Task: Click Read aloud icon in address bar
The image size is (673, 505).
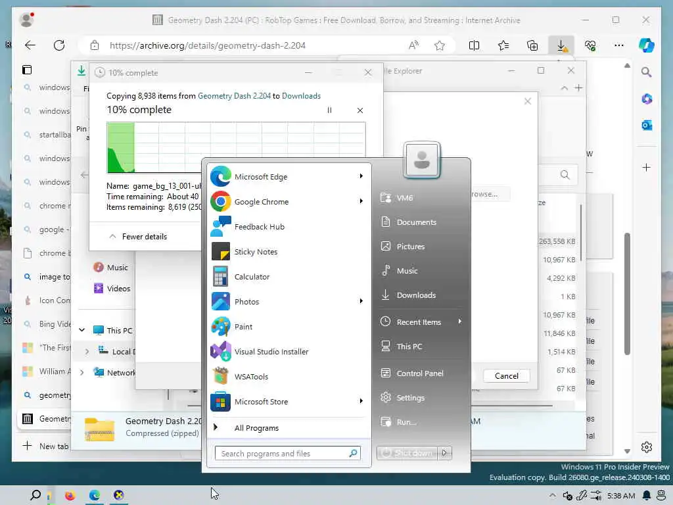Action: click(413, 45)
